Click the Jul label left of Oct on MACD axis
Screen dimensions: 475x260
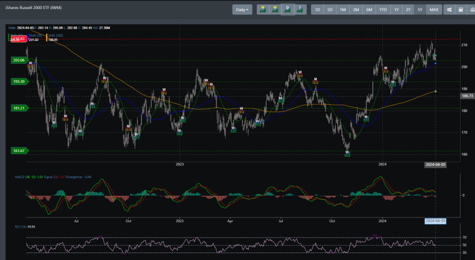click(76, 221)
